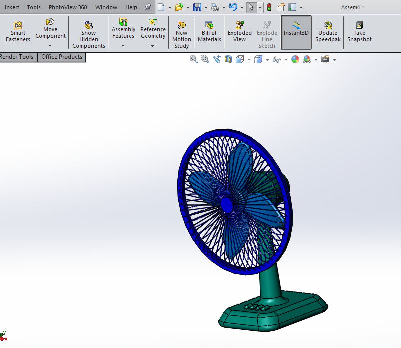Screen dimensions: 401x348
Task: Click the Rebuild traffic light icon
Action: pyautogui.click(x=269, y=7)
